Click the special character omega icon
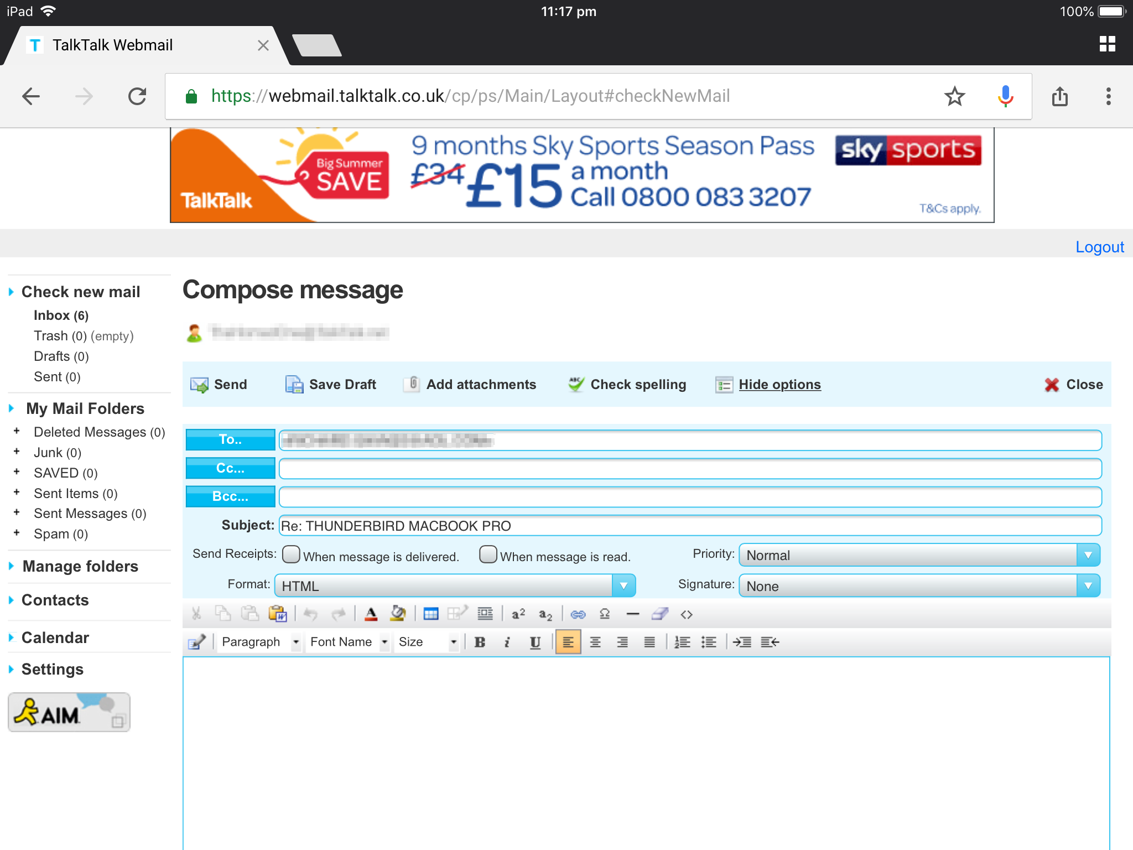The image size is (1133, 850). 605,614
